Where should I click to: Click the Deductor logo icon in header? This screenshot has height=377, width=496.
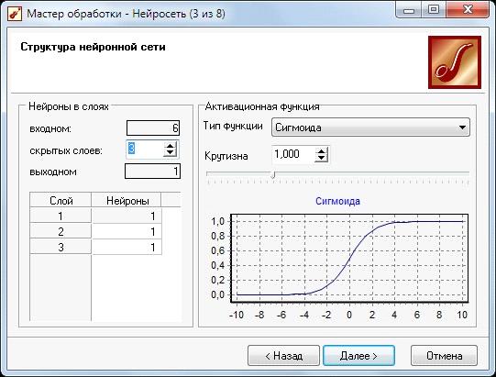pos(455,62)
